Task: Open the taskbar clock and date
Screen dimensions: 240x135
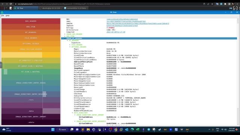Action: point(232,130)
